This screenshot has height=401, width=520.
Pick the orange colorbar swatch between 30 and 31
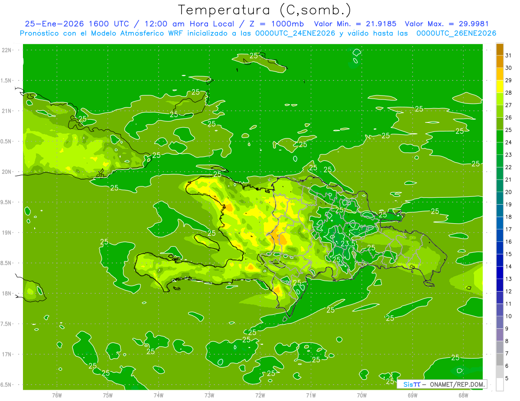[x=500, y=61]
